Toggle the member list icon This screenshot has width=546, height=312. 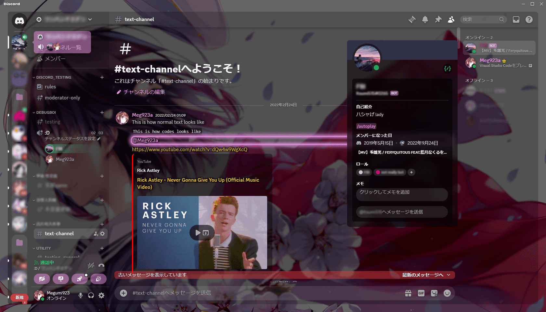pyautogui.click(x=451, y=19)
